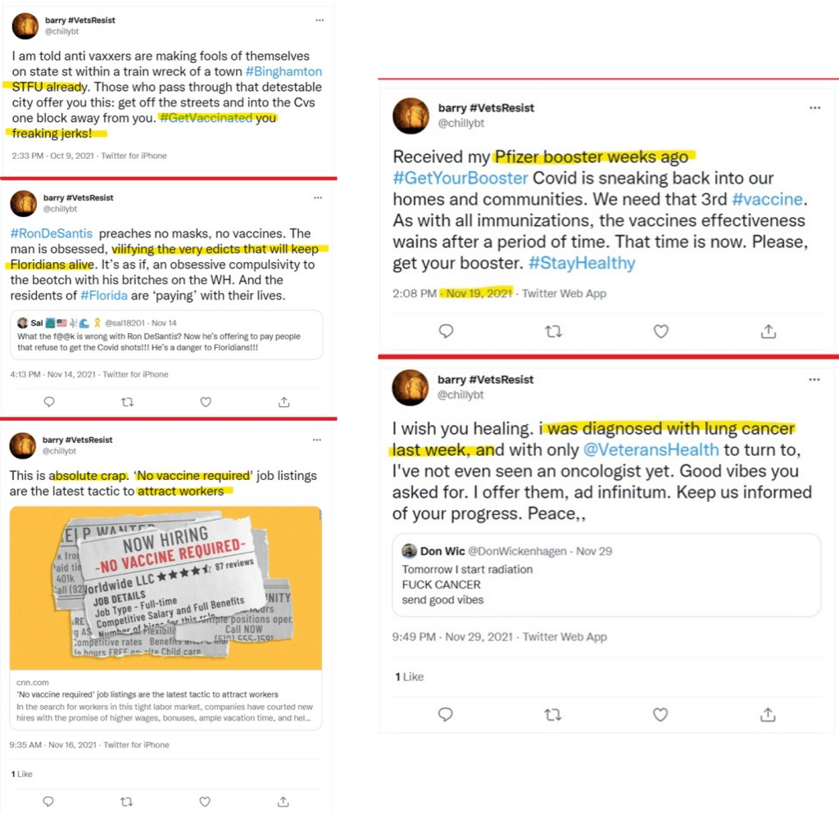Open the #GetYourBooster hashtag link

click(460, 178)
